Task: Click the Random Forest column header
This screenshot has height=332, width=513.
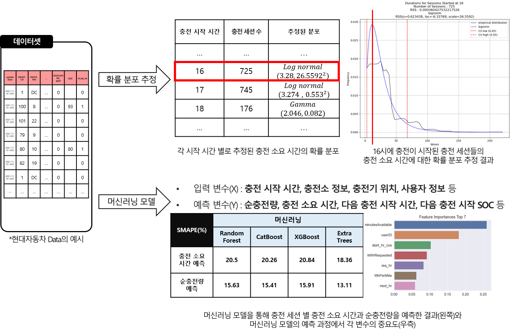Action: [x=232, y=237]
